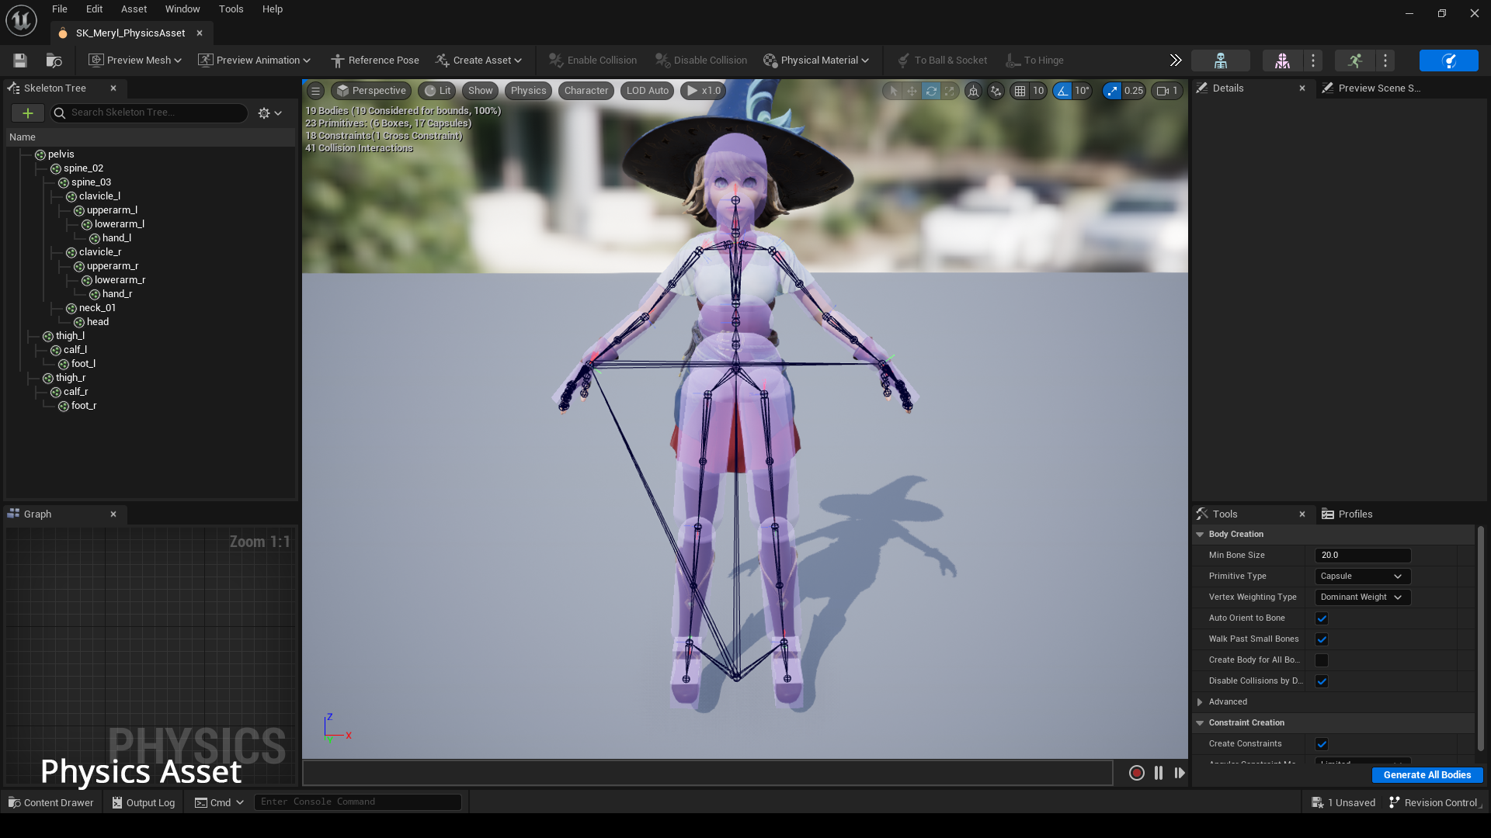The height and width of the screenshot is (838, 1491).
Task: Open the Asset menu
Action: coord(134,9)
